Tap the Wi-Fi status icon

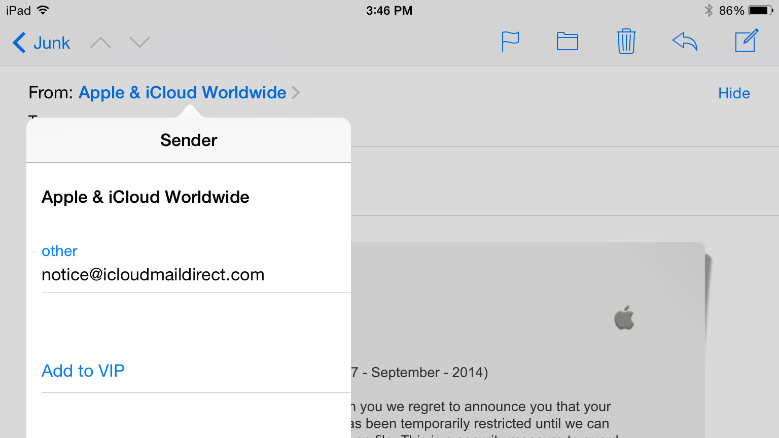pyautogui.click(x=44, y=10)
